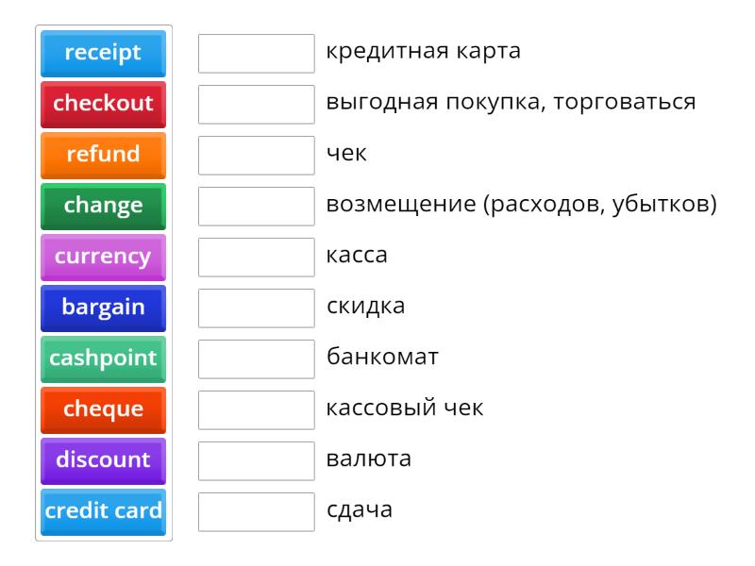
Task: Select the drop slot for 'банкомат'
Action: click(256, 358)
